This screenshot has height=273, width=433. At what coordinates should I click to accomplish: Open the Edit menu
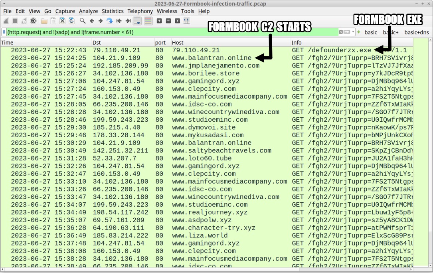(20, 11)
